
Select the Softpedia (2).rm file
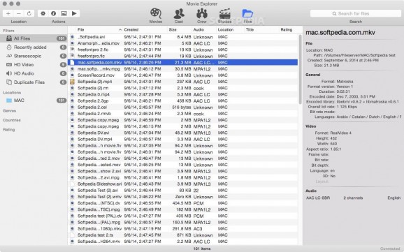point(182,88)
